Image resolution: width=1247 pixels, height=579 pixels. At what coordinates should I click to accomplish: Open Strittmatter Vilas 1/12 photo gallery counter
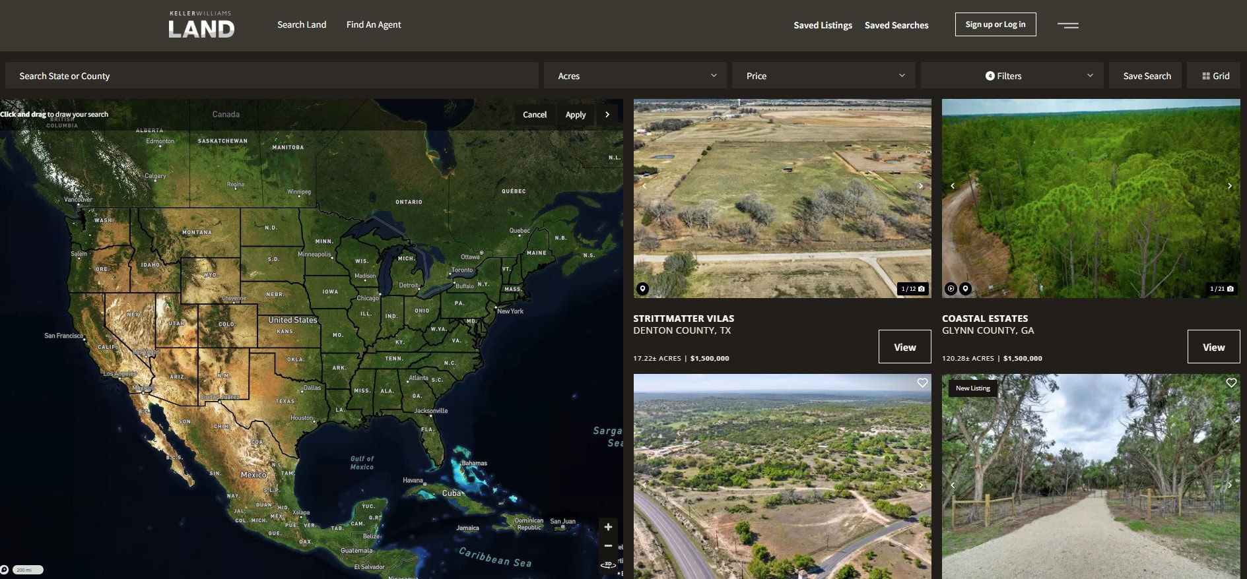[913, 289]
